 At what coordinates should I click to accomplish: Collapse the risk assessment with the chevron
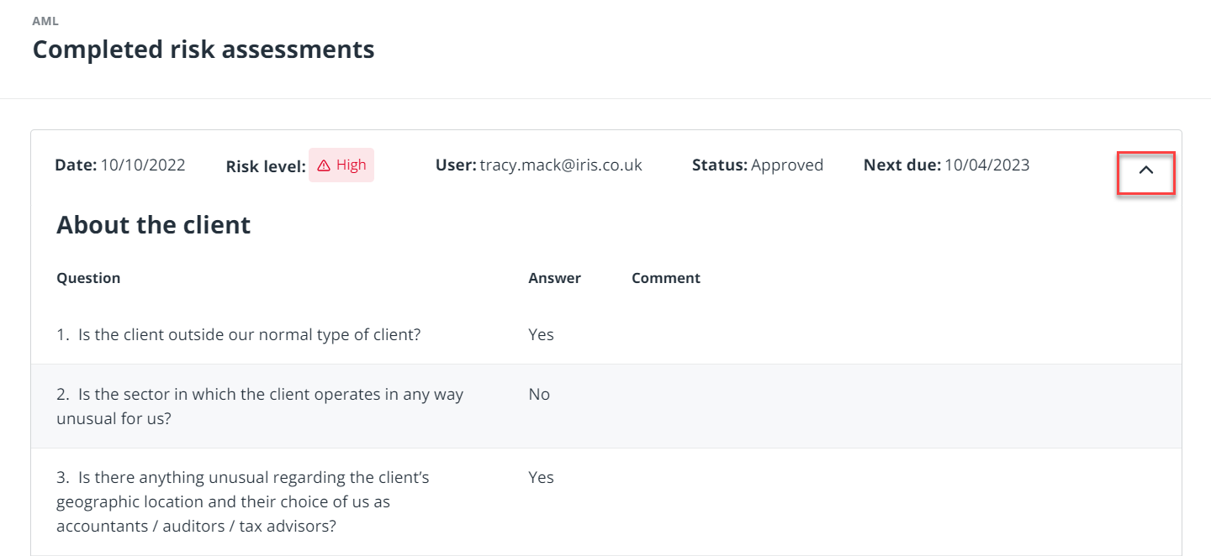1145,170
